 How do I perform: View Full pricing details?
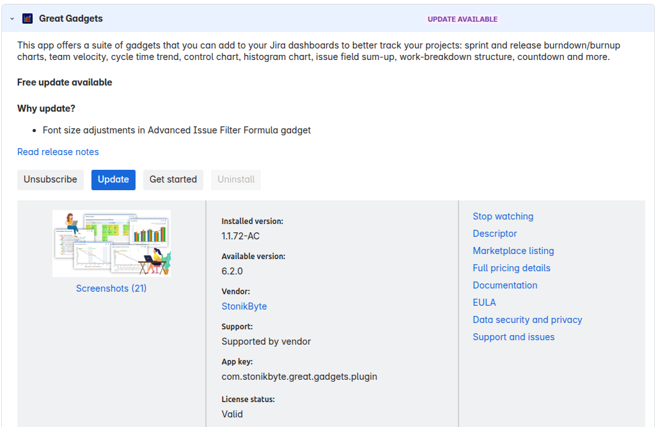[511, 268]
